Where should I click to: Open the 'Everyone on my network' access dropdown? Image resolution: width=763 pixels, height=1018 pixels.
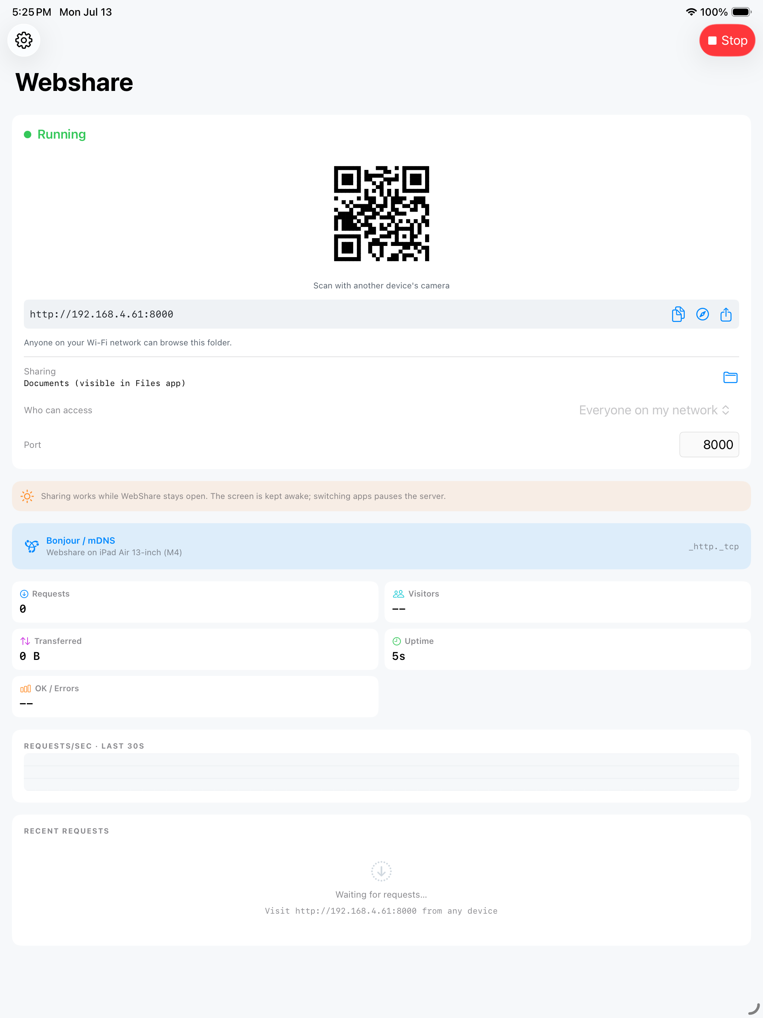(654, 410)
